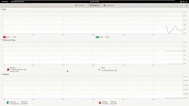189x106 pixels.
Task: Click the Swap pie chart color icon
Action: [99, 69]
